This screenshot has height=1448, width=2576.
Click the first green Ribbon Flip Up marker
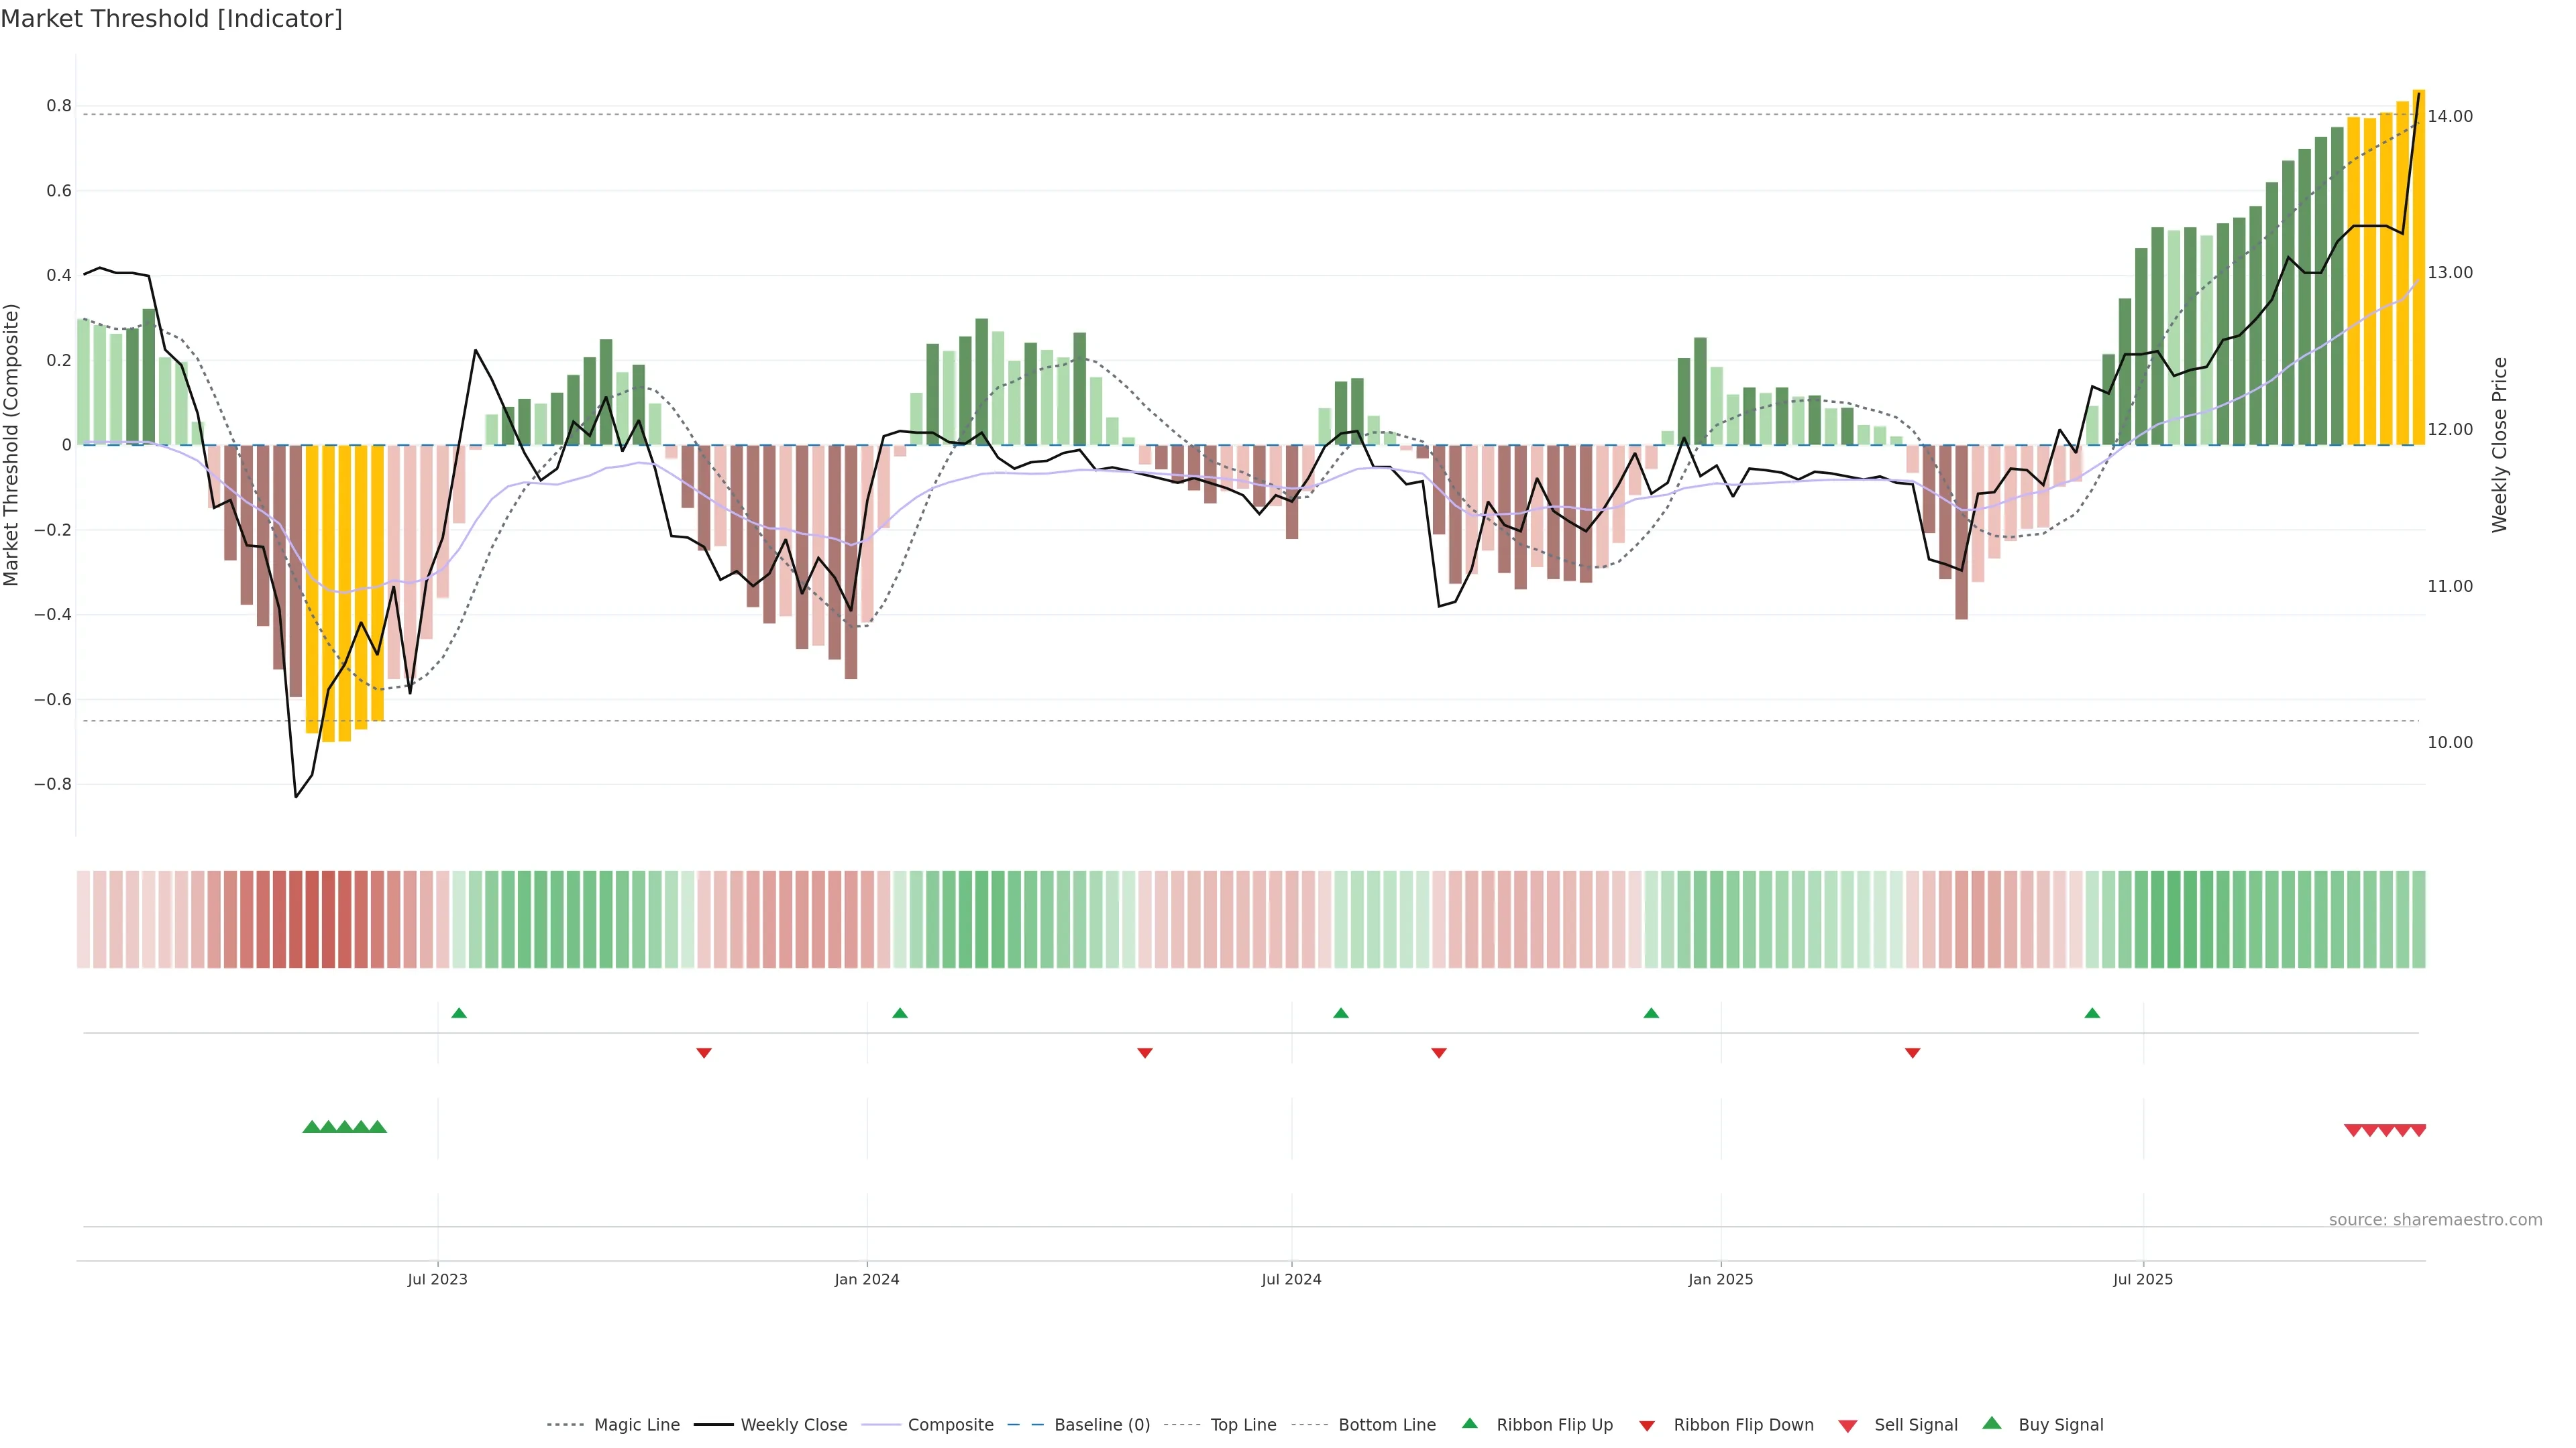click(459, 1014)
